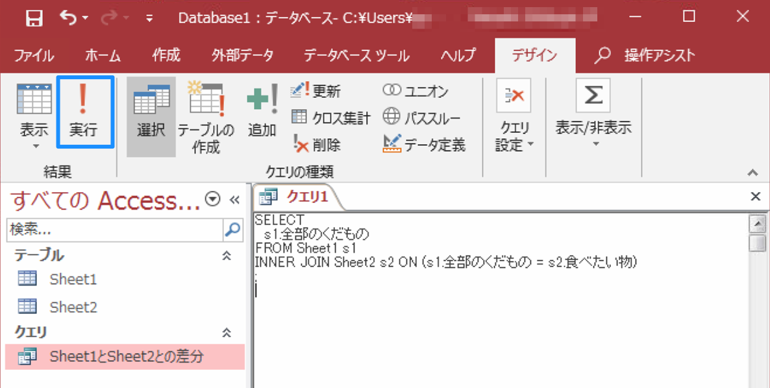Image resolution: width=770 pixels, height=388 pixels.
Task: Click the INNER JOIN line in SQL editor
Action: (446, 262)
